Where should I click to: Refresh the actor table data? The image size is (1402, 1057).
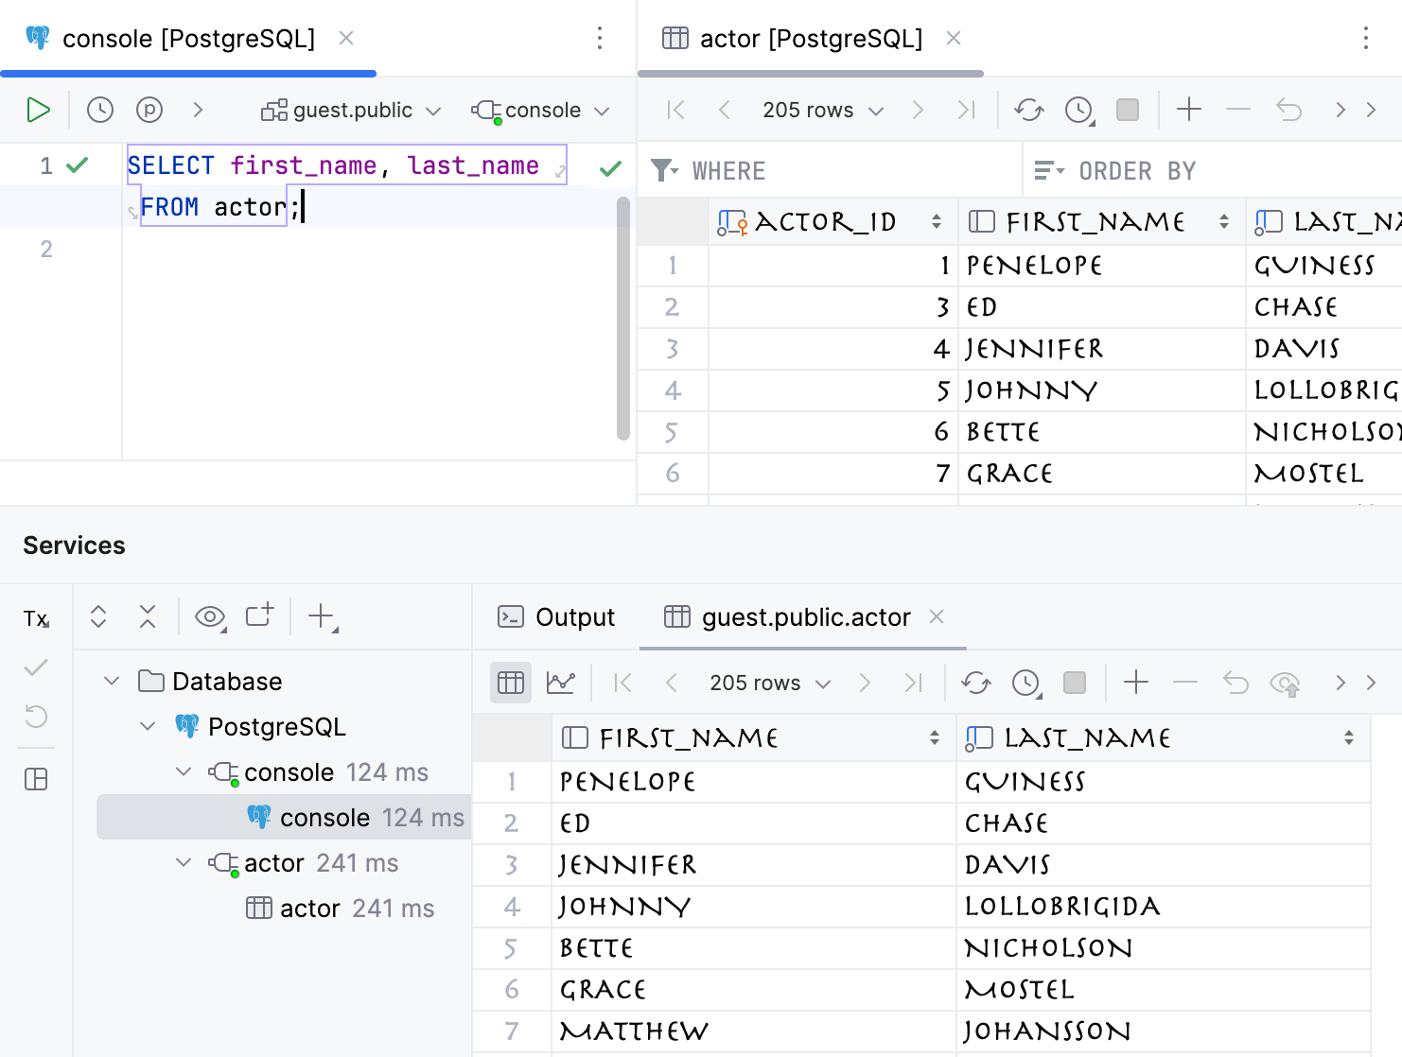(x=1028, y=110)
